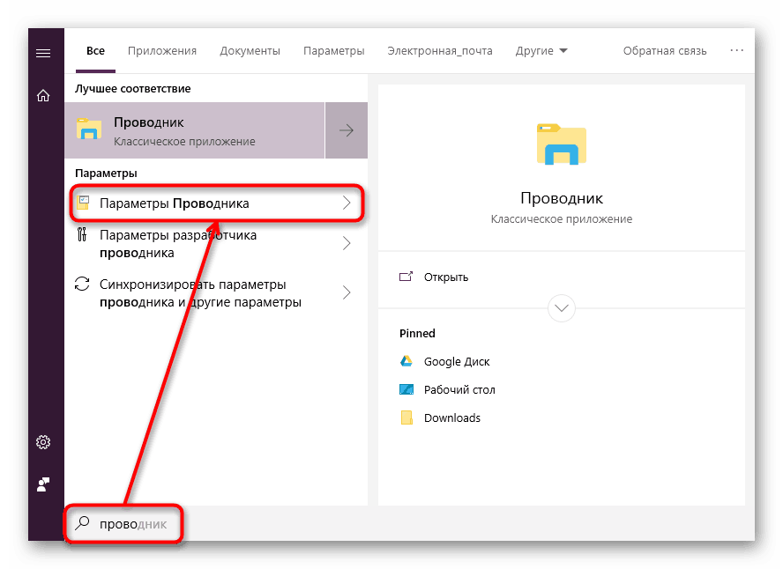Click the Открыть open icon
783x569 pixels.
(x=406, y=277)
